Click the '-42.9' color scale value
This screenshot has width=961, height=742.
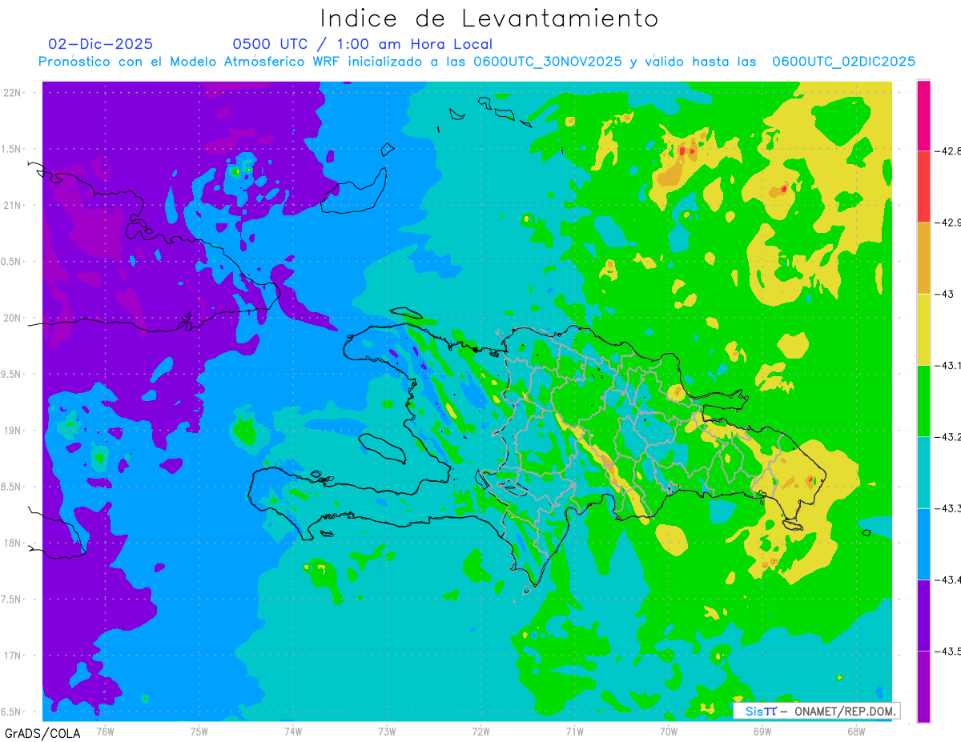point(947,222)
